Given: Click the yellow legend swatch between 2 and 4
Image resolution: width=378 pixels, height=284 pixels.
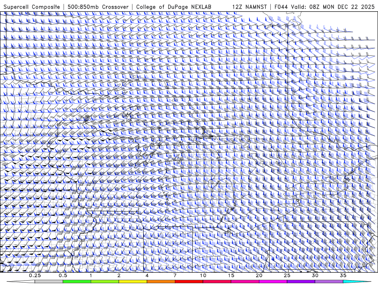Looking at the screenshot, I should [x=133, y=282].
